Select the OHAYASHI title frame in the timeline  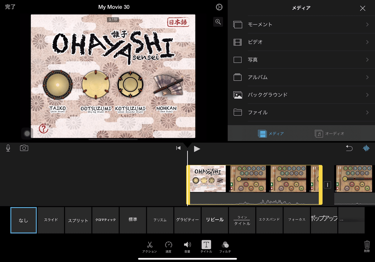[x=208, y=179]
